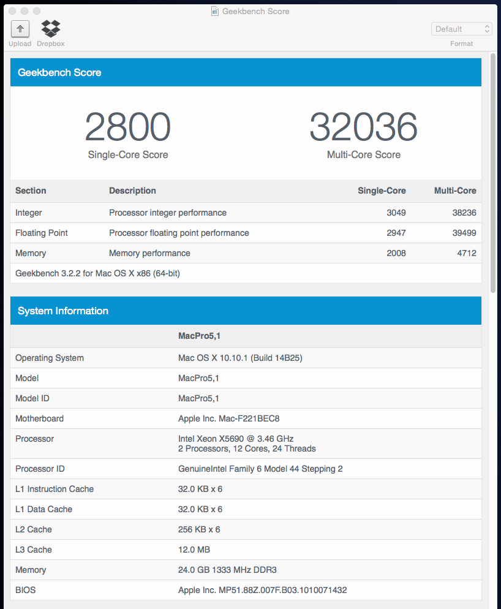Click the Processor floating point performance description
This screenshot has height=609, width=501.
[179, 233]
